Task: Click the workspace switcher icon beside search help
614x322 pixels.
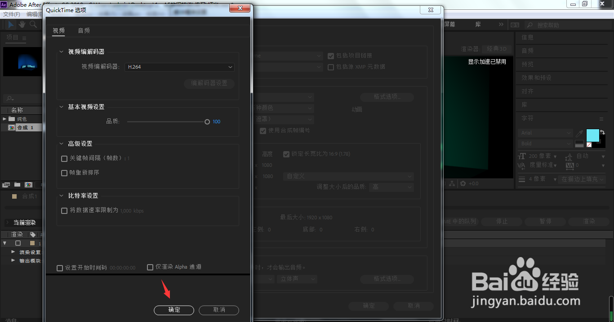Action: click(515, 25)
